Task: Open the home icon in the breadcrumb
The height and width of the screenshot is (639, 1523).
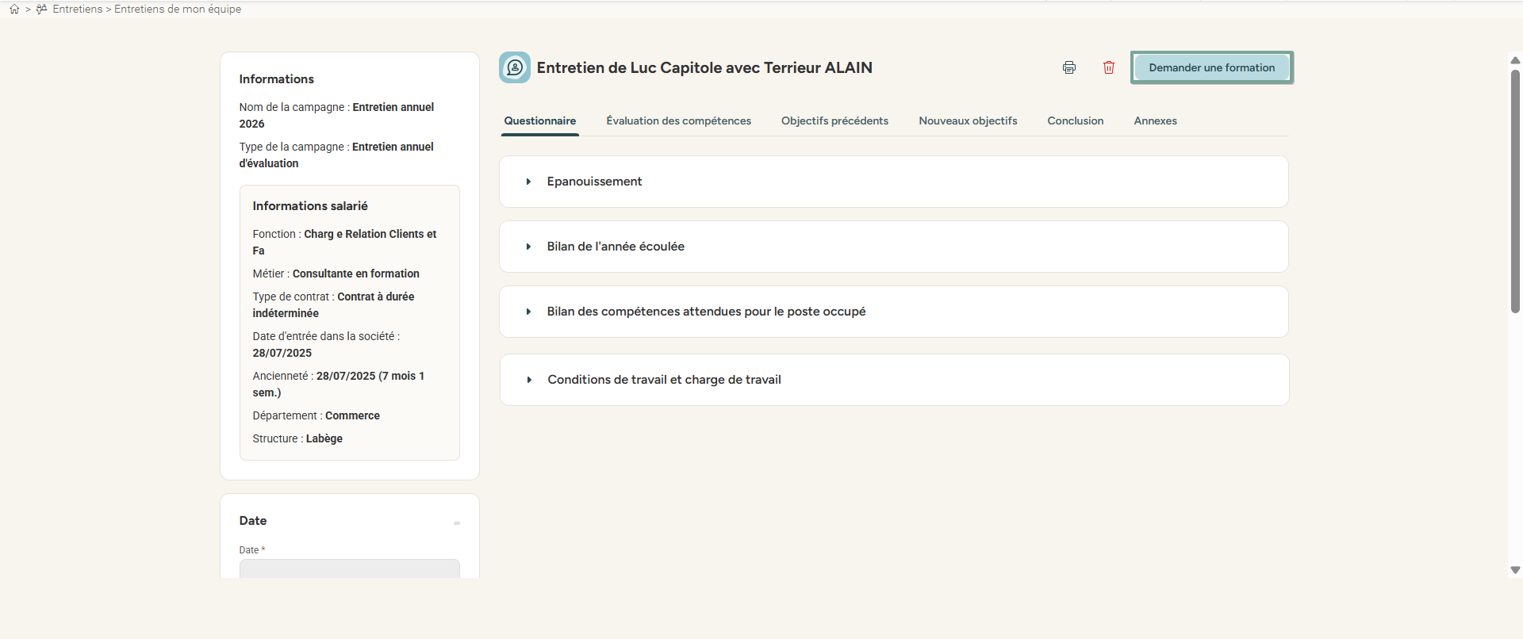Action: click(x=13, y=9)
